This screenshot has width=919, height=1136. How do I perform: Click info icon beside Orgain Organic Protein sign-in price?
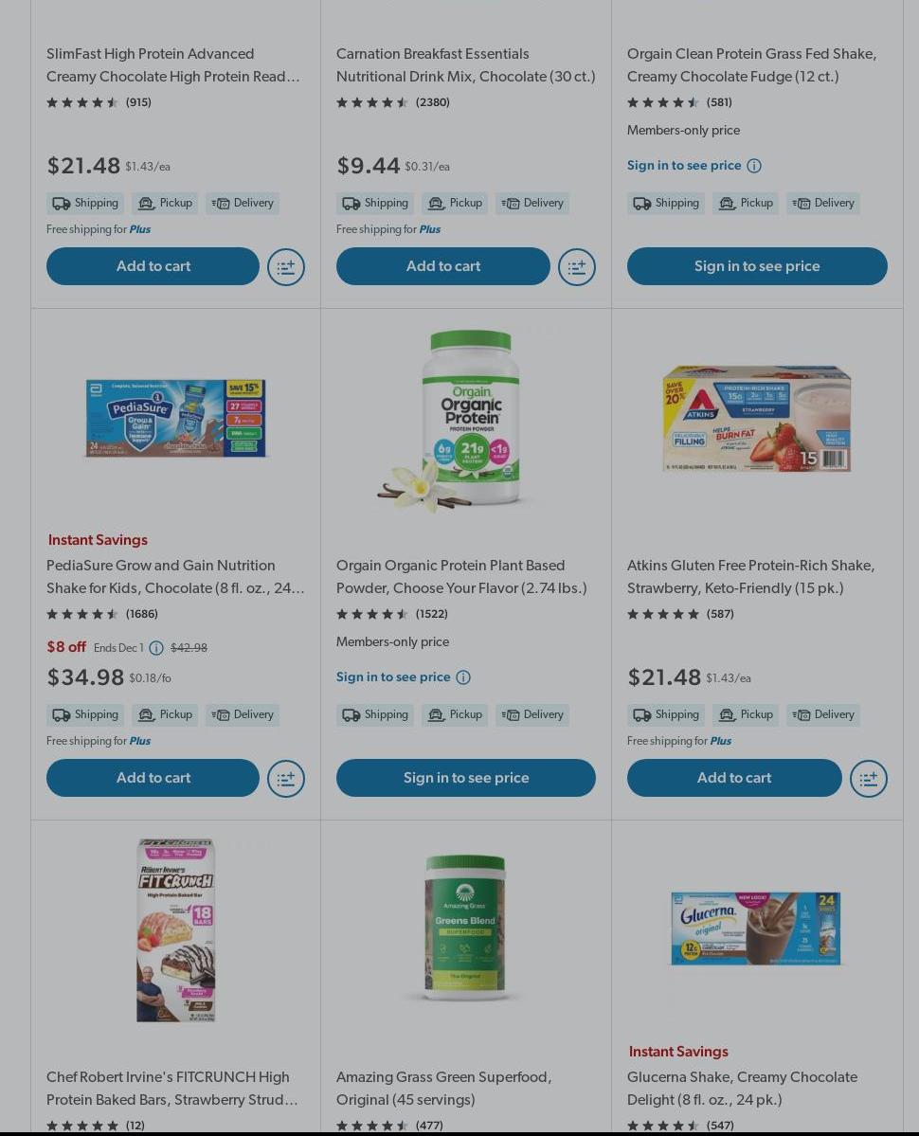pyautogui.click(x=463, y=676)
